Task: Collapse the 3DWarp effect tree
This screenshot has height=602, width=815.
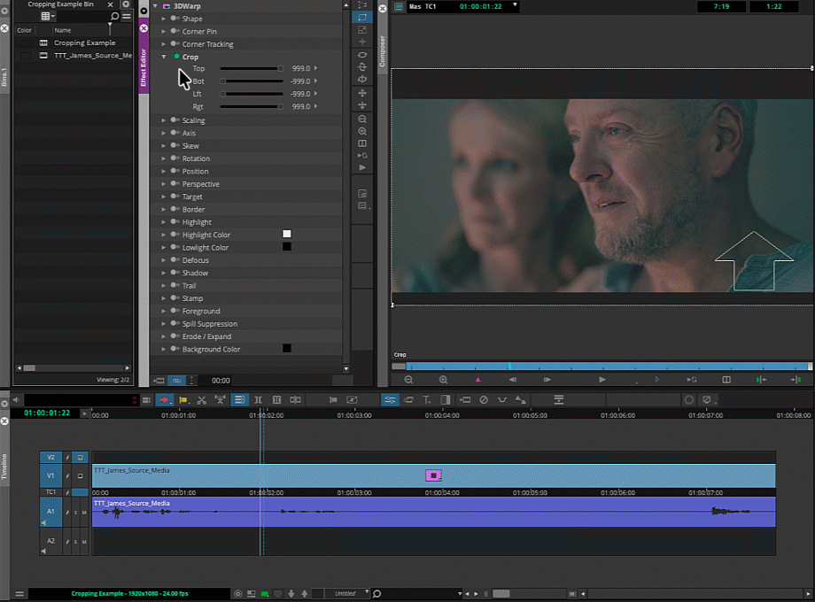Action: [155, 6]
